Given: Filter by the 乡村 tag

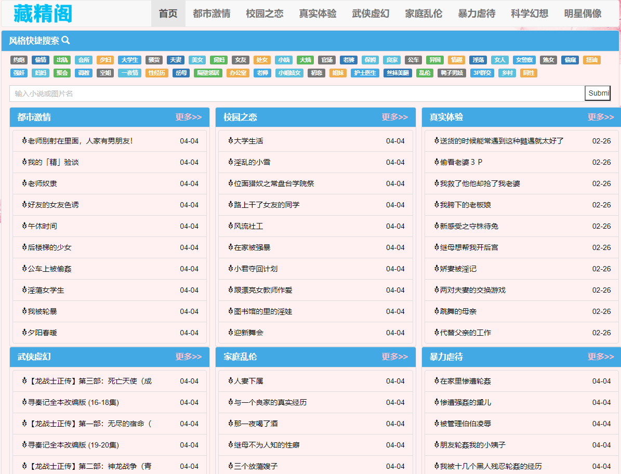Looking at the screenshot, I should [507, 73].
